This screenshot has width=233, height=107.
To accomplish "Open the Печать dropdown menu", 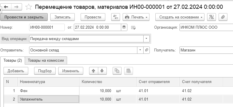I will pyautogui.click(x=136, y=17).
